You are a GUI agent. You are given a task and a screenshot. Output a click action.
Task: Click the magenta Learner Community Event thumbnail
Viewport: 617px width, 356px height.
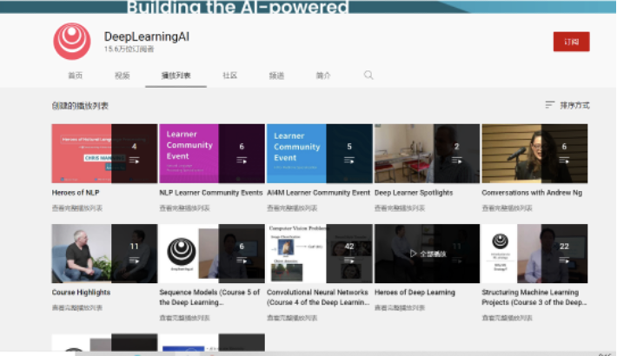(x=212, y=154)
